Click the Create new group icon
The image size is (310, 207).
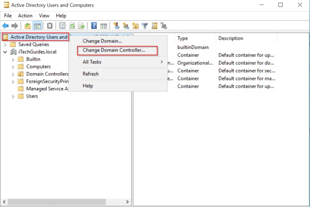tap(126, 26)
